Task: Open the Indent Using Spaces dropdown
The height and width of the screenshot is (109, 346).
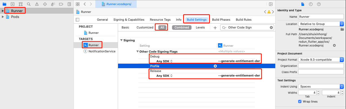Action: (x=321, y=86)
